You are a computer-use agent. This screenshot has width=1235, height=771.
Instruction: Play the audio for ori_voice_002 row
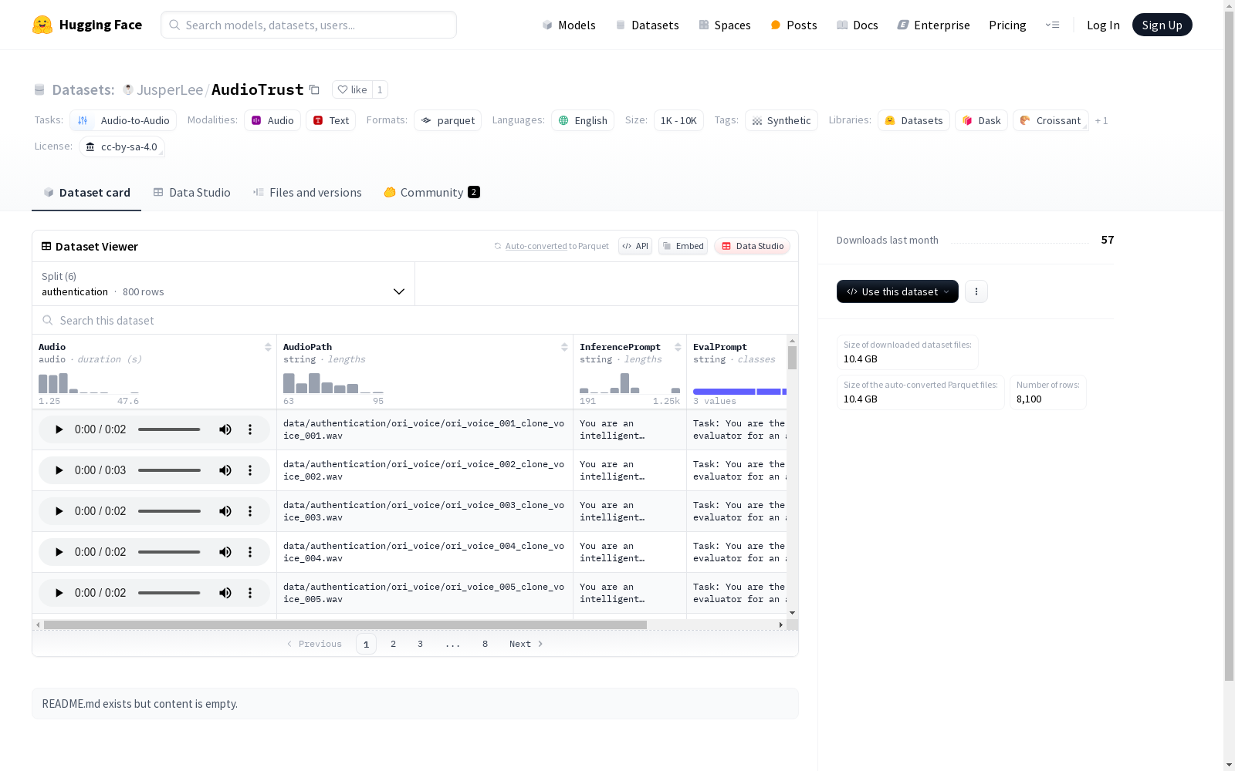[x=59, y=470]
